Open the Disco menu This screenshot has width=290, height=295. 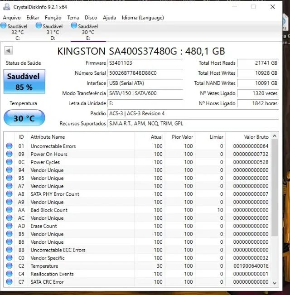(91, 18)
